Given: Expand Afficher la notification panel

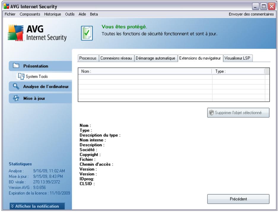Looking at the screenshot, I should 37,206.
